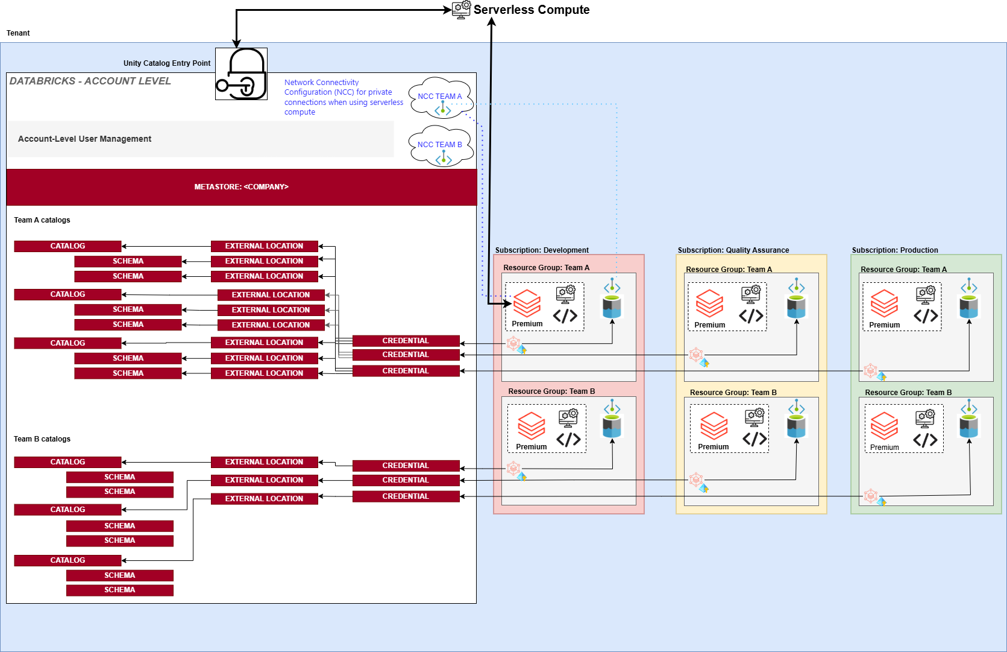
Task: Click the Subscription: Production label
Action: point(894,250)
